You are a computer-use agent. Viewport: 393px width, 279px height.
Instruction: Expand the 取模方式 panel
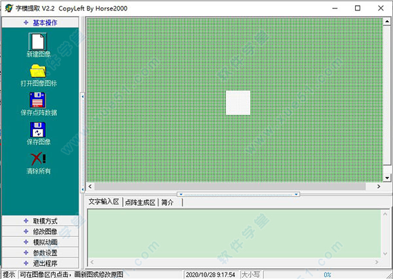(40, 221)
